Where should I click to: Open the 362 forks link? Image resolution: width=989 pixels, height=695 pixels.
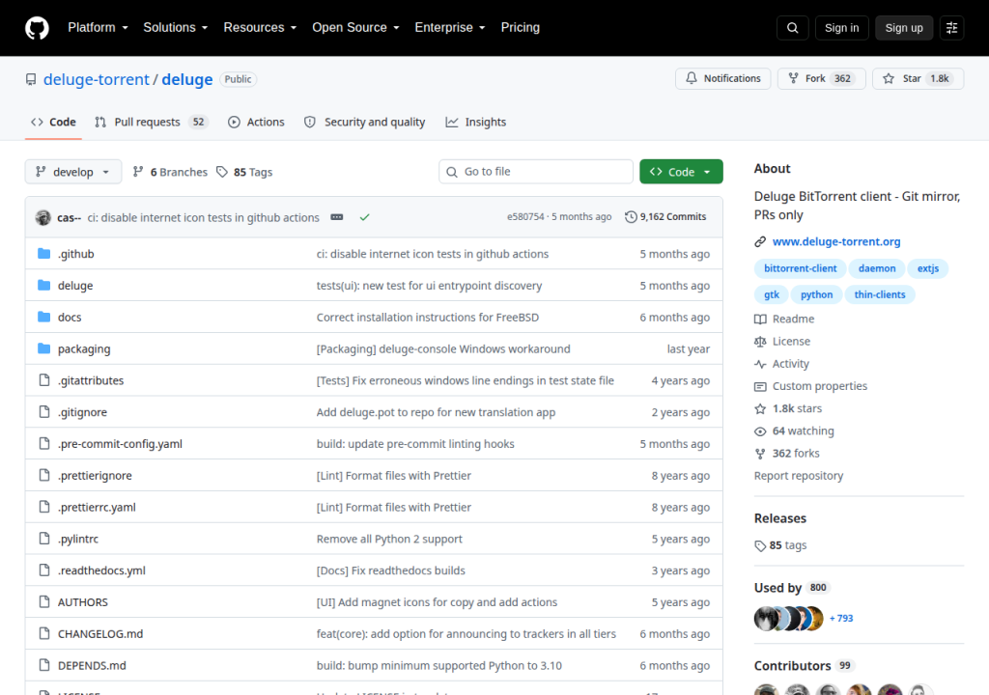tap(796, 454)
